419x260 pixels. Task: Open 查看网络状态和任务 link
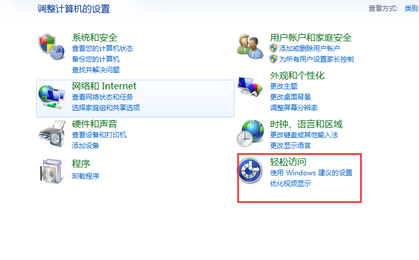102,97
